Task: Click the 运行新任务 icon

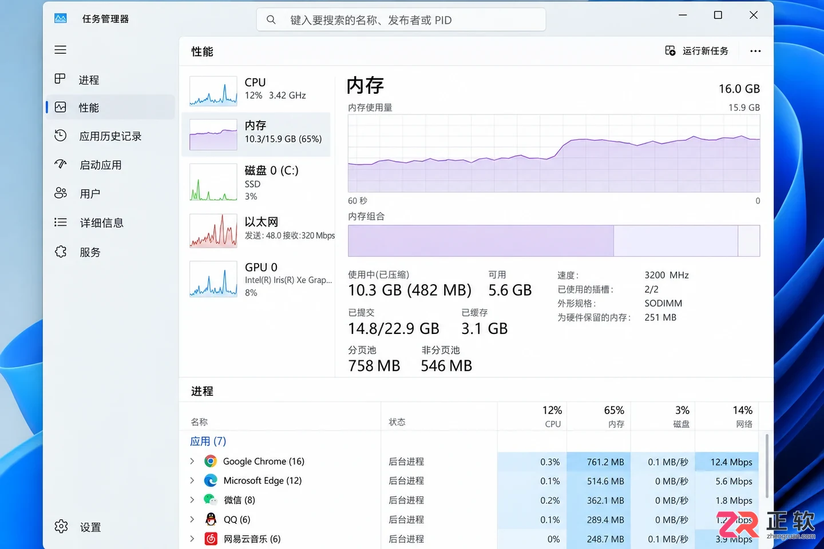Action: (670, 51)
